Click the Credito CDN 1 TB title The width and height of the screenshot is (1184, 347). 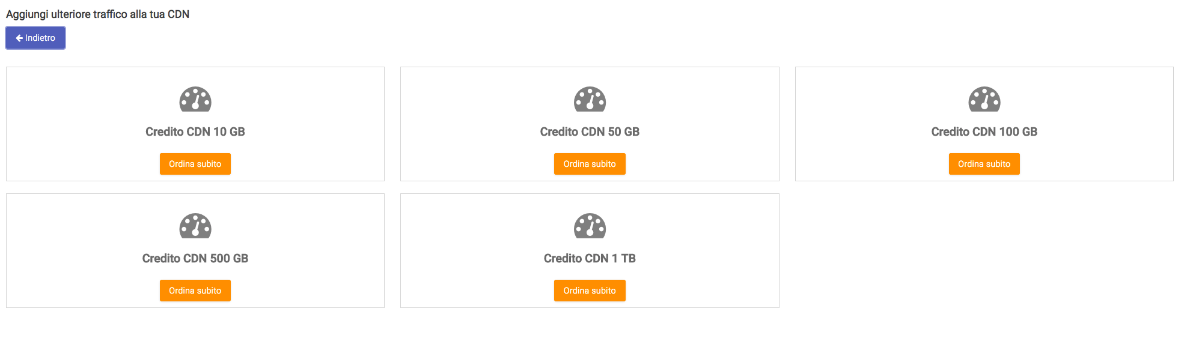[590, 259]
